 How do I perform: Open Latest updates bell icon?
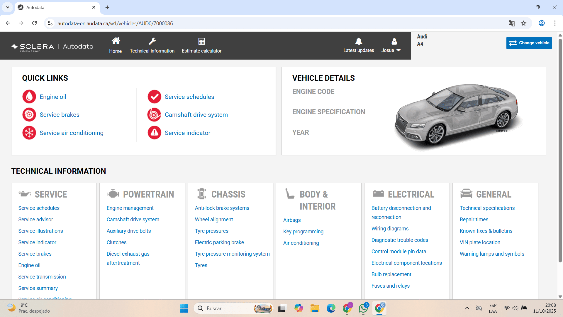(x=359, y=41)
